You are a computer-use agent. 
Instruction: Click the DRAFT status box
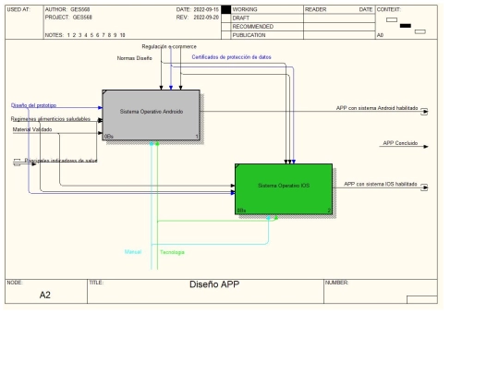226,18
